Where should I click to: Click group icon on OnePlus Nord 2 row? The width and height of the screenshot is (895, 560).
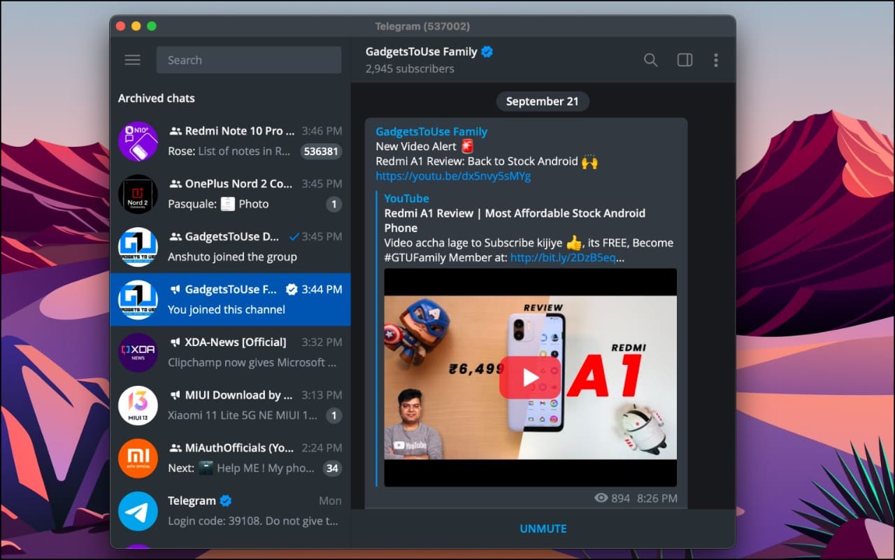click(x=175, y=184)
